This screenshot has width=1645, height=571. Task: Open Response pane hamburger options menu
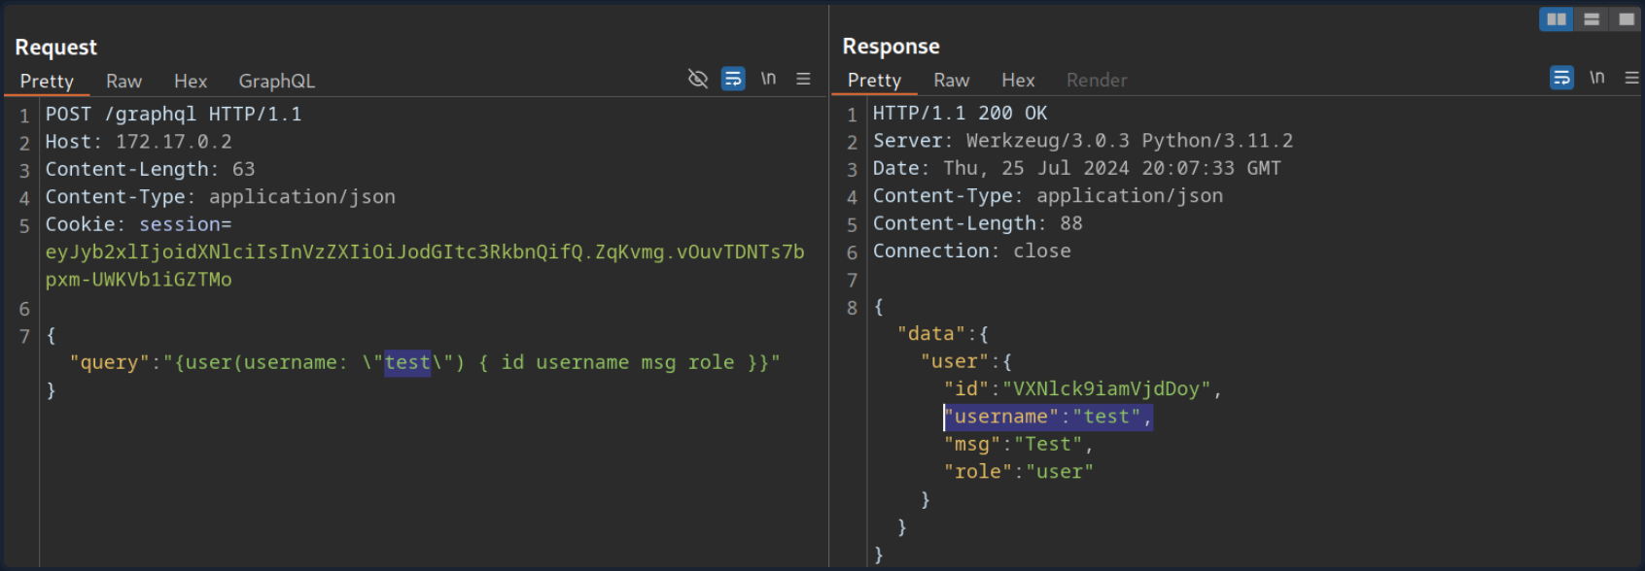[x=1631, y=78]
